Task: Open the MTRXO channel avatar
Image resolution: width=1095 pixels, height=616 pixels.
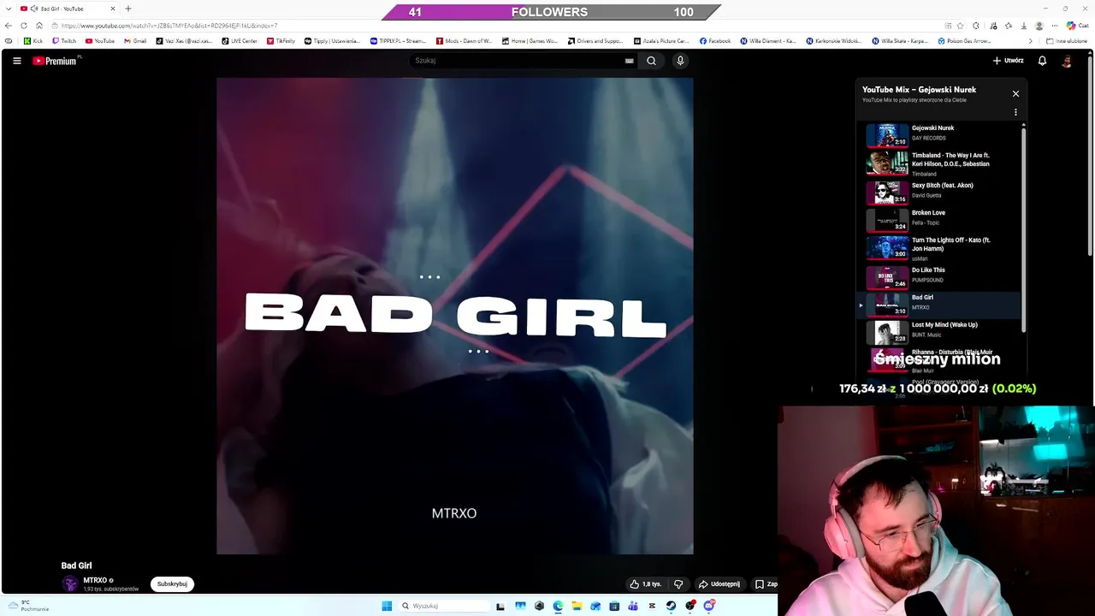Action: coord(69,583)
